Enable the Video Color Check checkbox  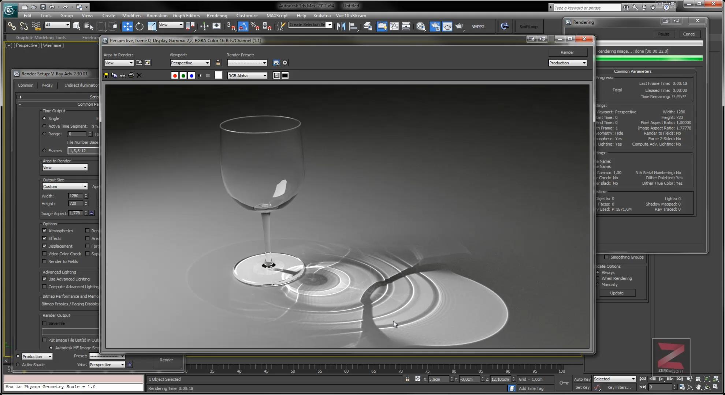(44, 254)
